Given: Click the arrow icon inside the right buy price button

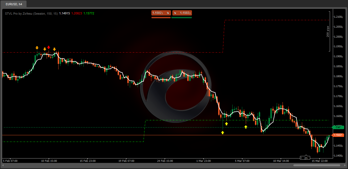Looking at the screenshot, I should 175,13.
